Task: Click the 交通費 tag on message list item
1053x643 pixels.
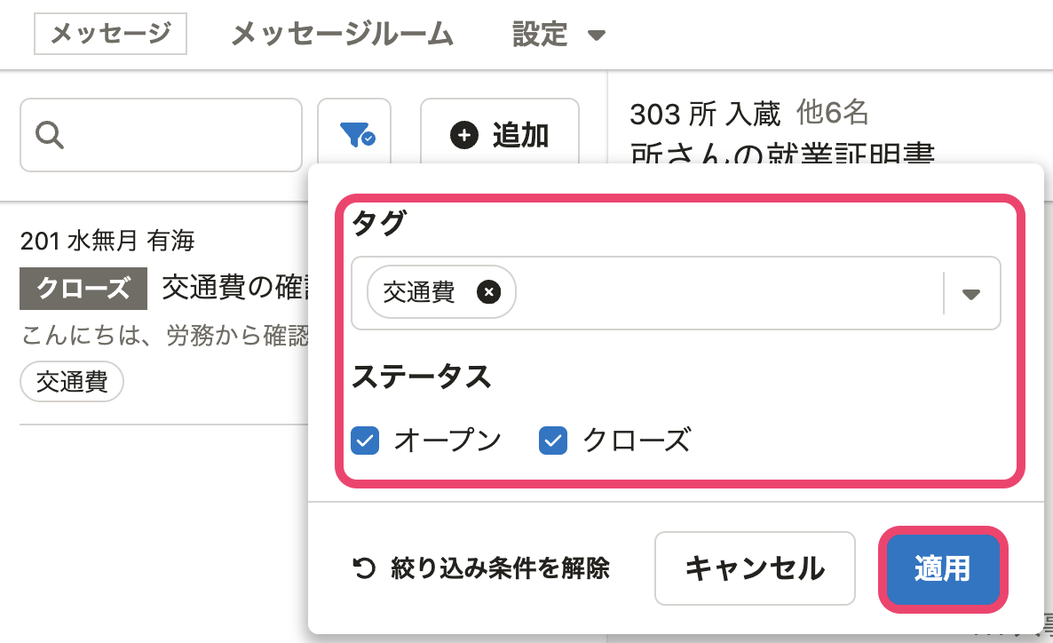Action: tap(72, 383)
